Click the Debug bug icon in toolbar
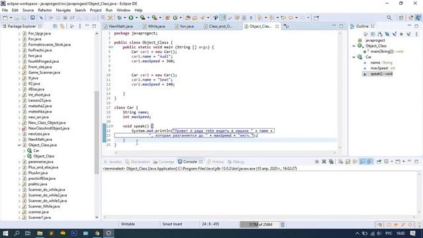Image resolution: width=423 pixels, height=238 pixels. [119, 18]
